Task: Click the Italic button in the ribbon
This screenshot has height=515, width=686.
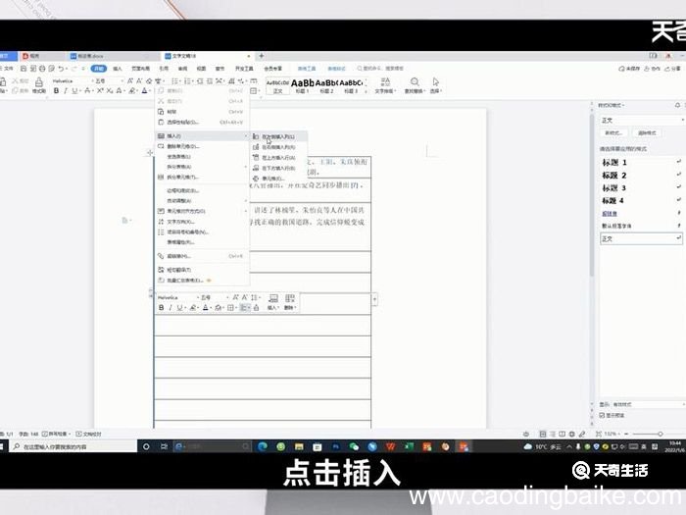Action: [x=66, y=90]
